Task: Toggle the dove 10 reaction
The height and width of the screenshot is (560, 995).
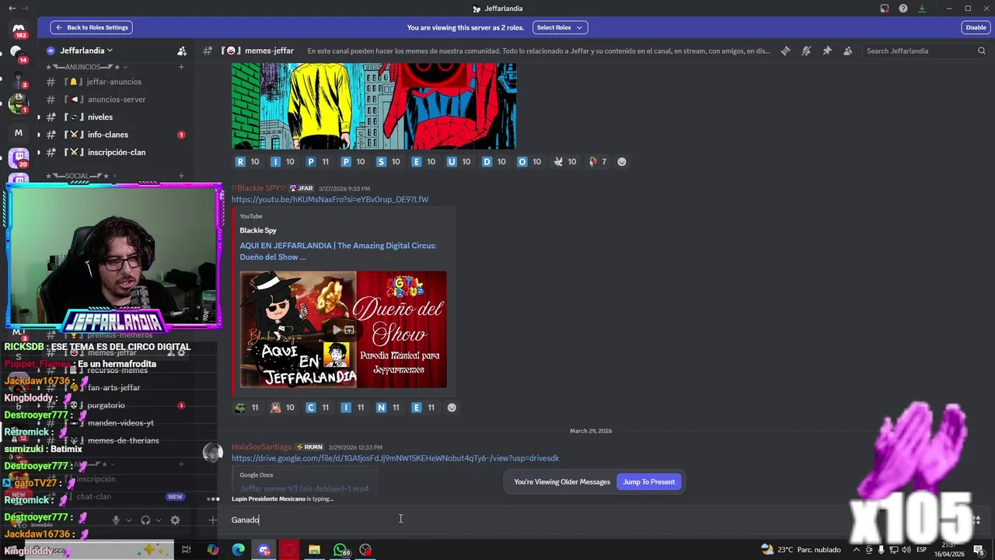Action: tap(564, 162)
